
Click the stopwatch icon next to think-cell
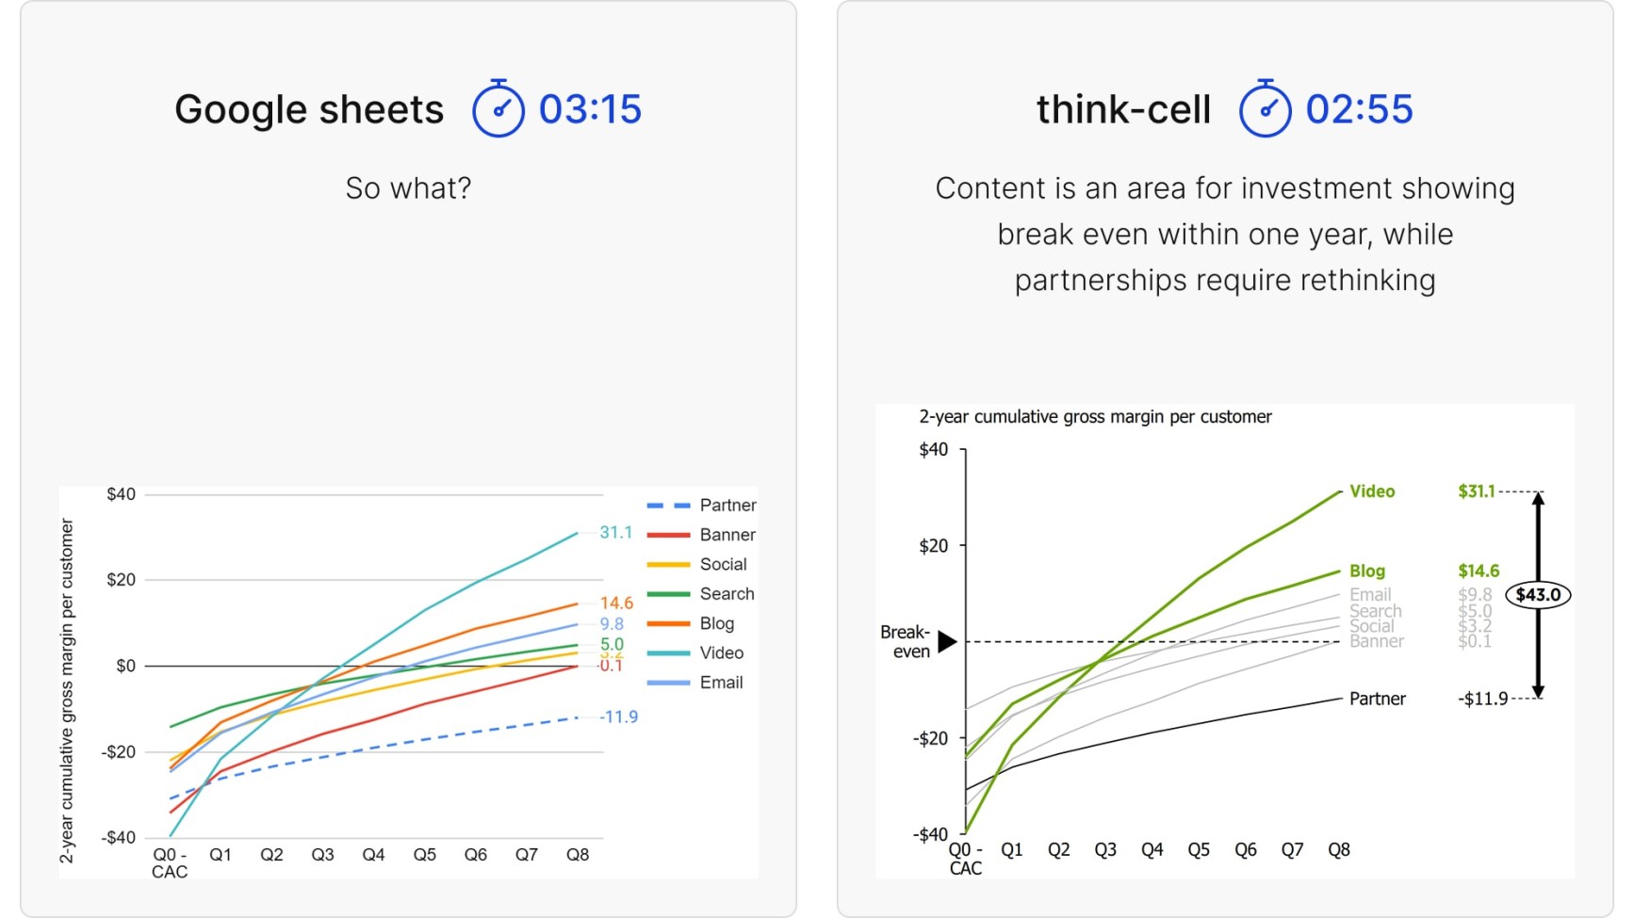tap(1265, 108)
